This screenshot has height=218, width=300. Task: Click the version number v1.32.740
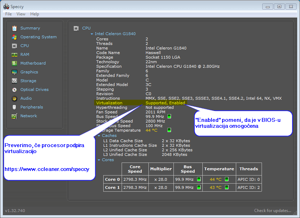pyautogui.click(x=15, y=211)
